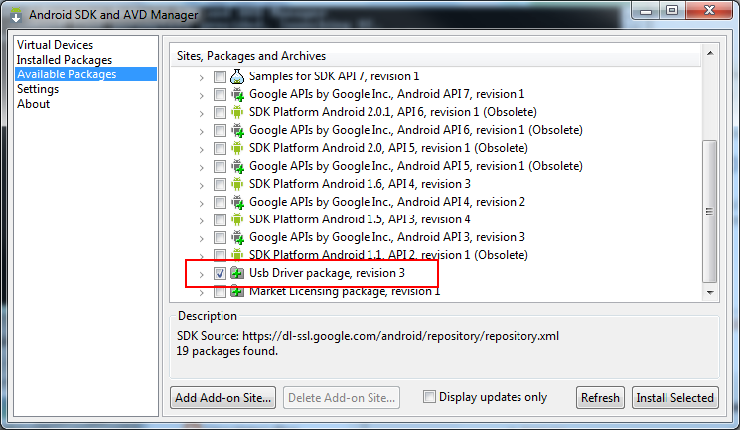Click the SDK Platform Android 2.0.1 android icon

[x=237, y=112]
